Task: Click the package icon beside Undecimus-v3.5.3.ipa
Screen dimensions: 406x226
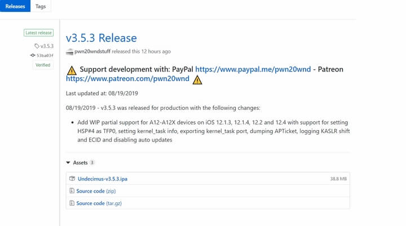Action: coord(72,178)
